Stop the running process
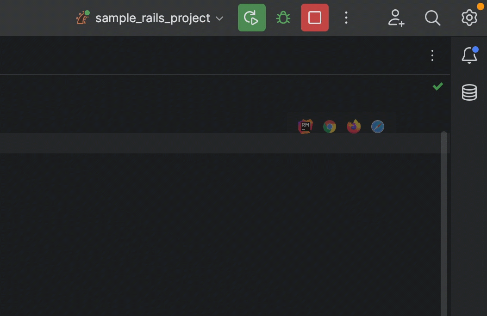 coord(314,18)
